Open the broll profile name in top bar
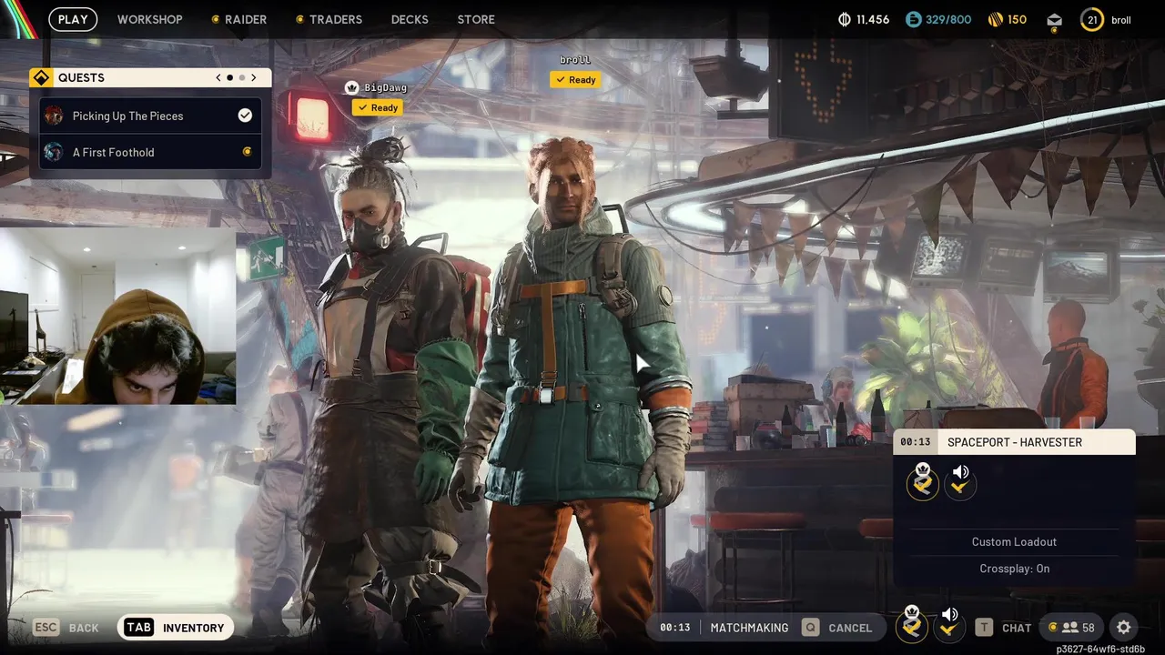Viewport: 1165px width, 655px height. (x=1121, y=20)
